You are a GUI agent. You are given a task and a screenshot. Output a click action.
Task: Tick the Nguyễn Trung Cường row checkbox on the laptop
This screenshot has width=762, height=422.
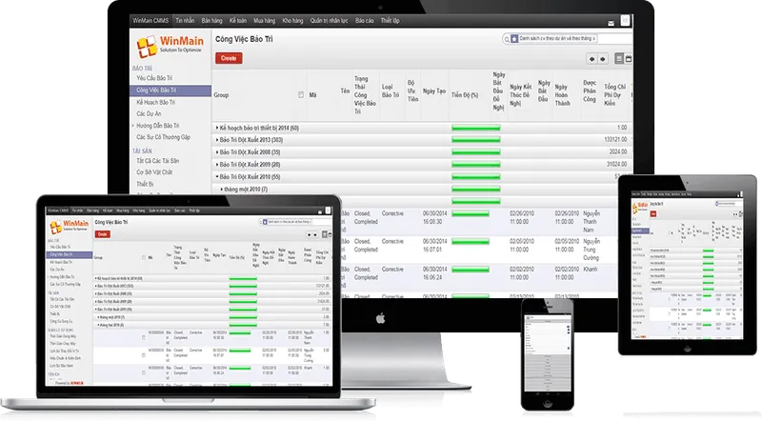pyautogui.click(x=144, y=355)
